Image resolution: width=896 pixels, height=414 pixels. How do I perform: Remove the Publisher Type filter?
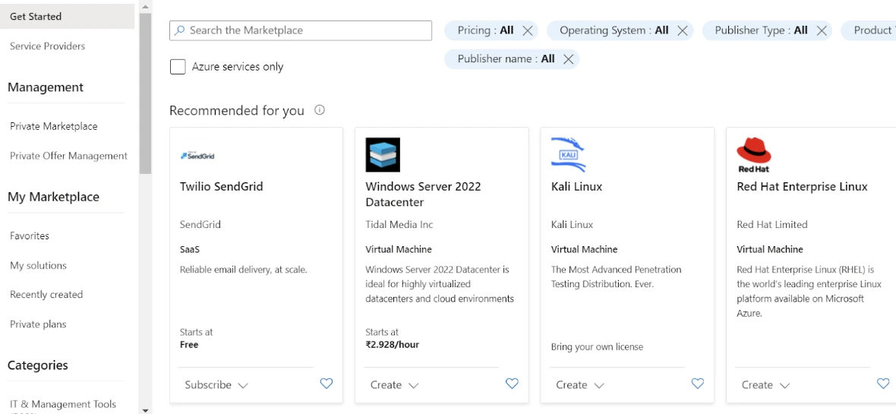pyautogui.click(x=821, y=31)
